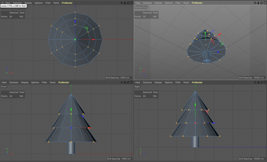This screenshot has height=162, width=267.
Task: Open the View menu in the Right viewport
Action: click(138, 82)
